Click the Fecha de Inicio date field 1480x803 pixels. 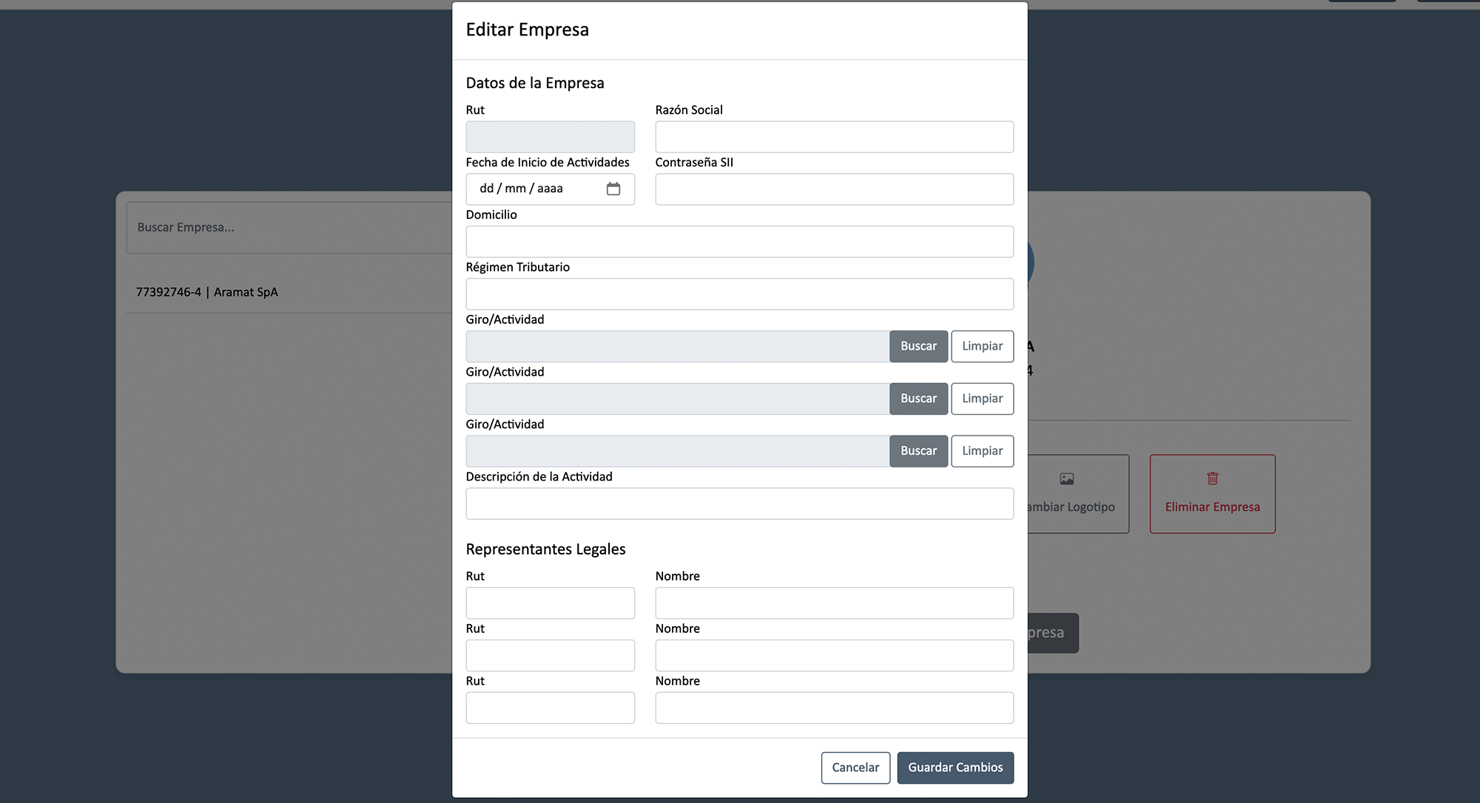pyautogui.click(x=533, y=189)
